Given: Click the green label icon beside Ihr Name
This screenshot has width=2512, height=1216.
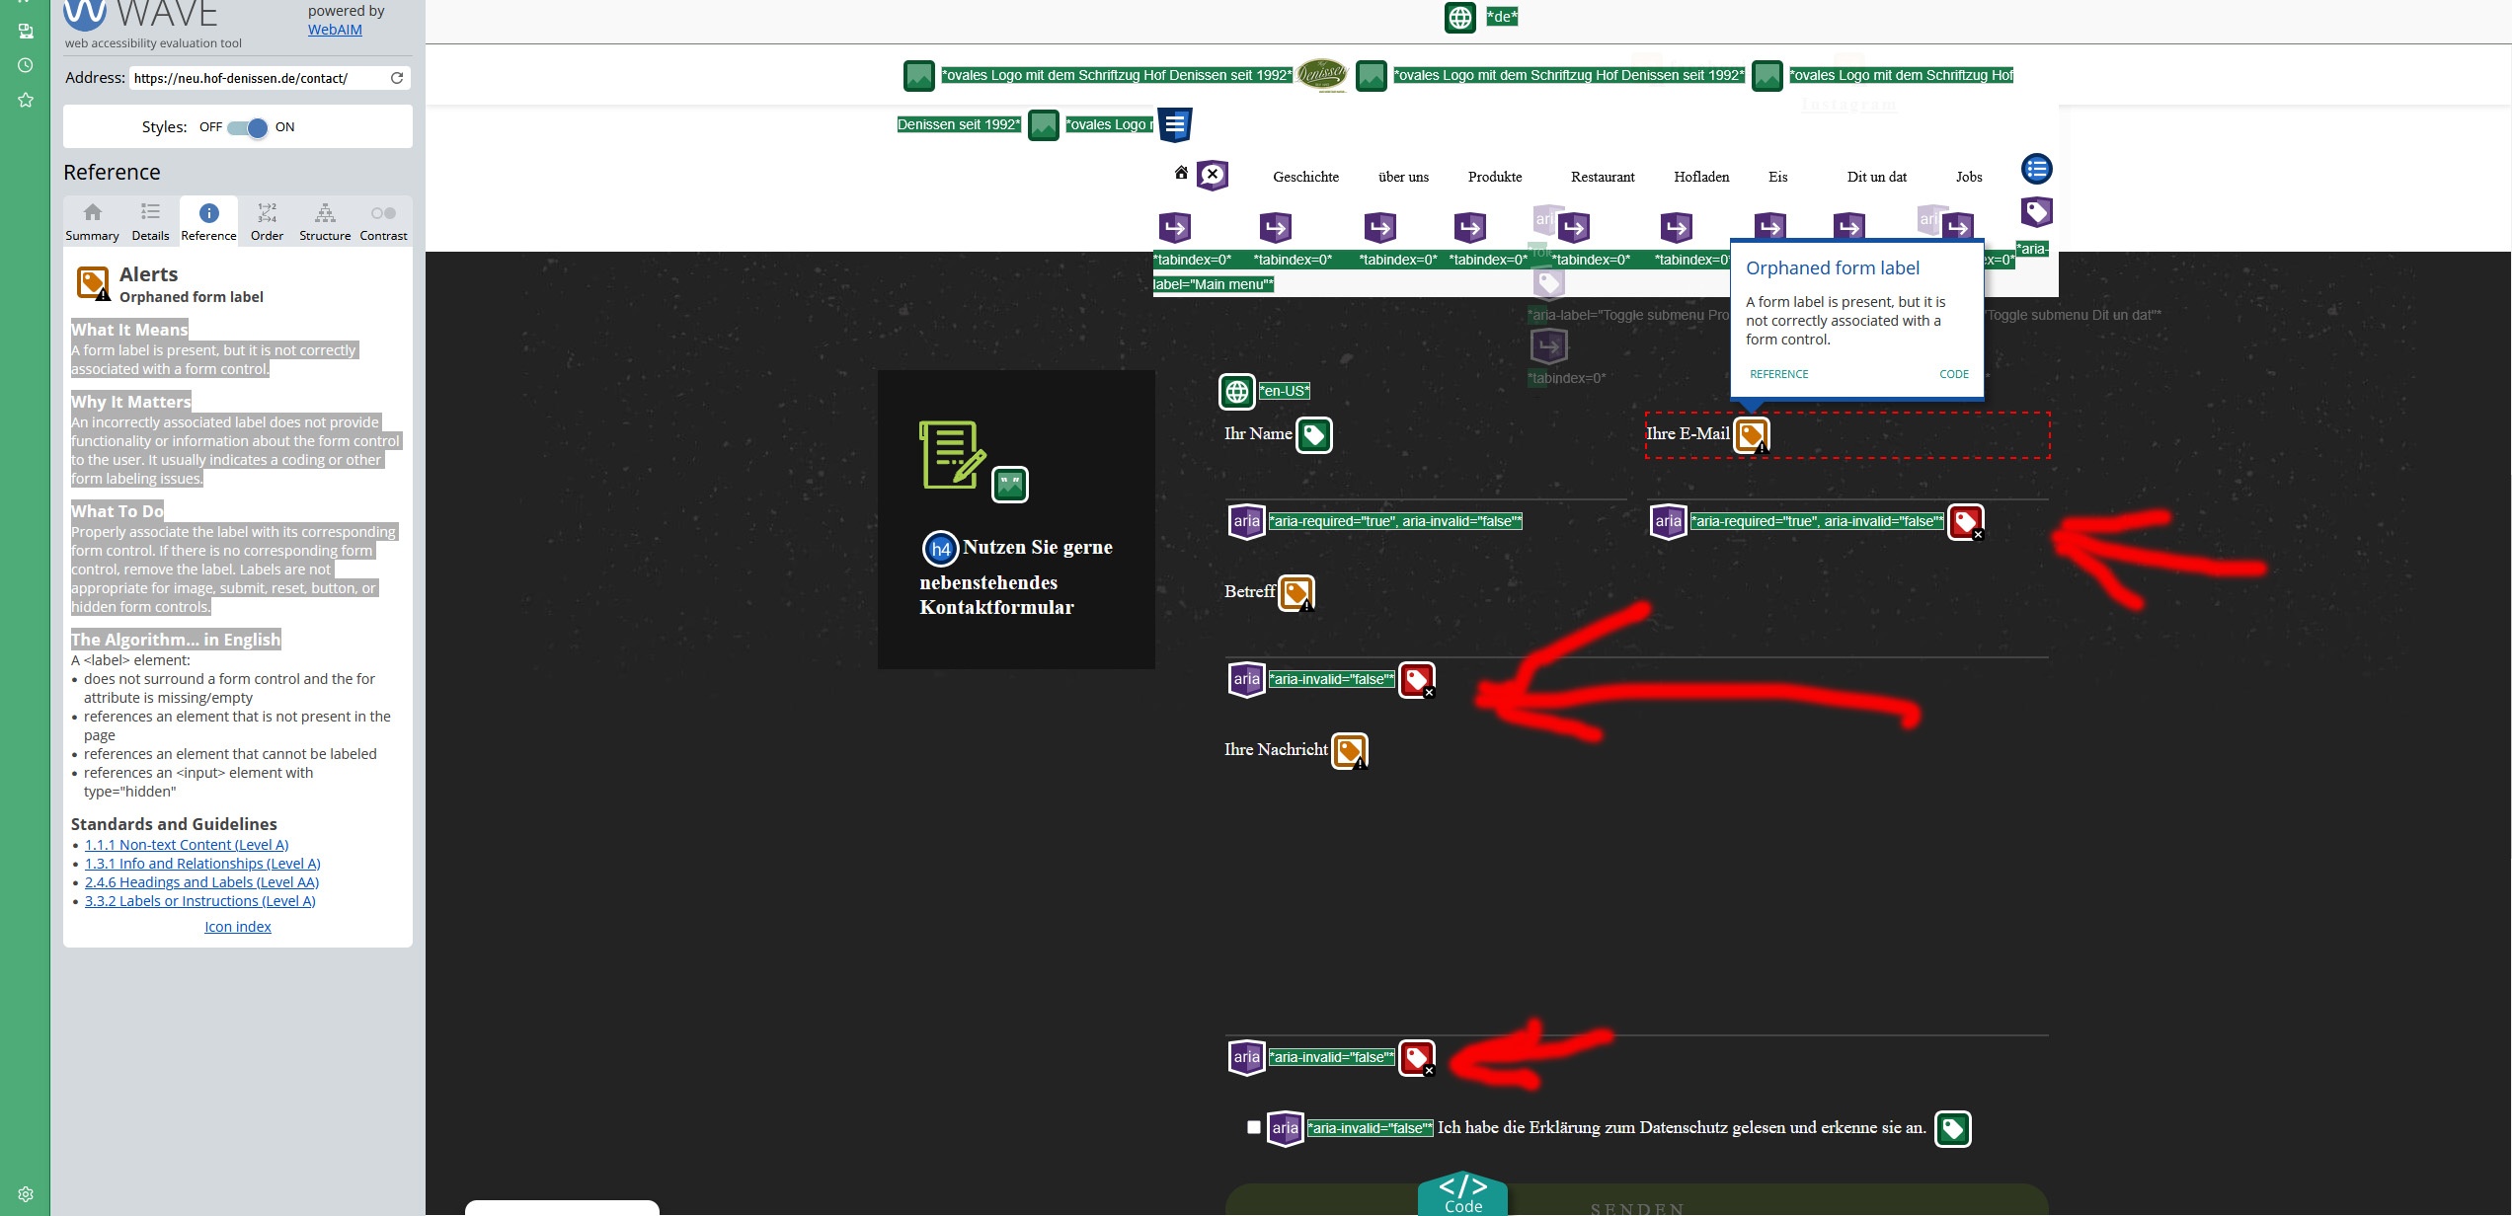Looking at the screenshot, I should point(1313,435).
